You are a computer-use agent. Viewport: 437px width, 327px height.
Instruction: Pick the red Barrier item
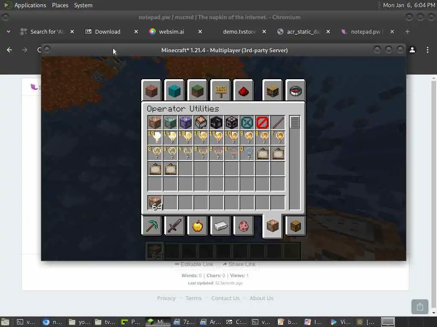point(262,123)
